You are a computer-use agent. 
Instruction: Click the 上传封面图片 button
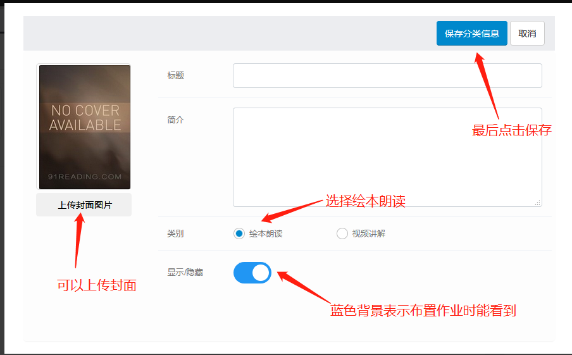(84, 205)
